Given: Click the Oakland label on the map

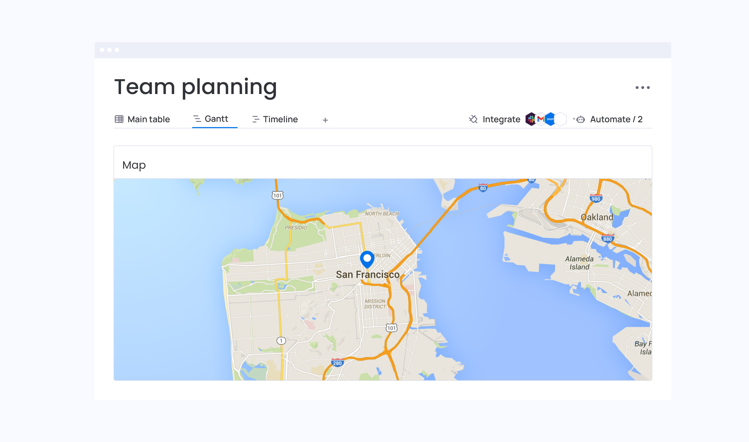Looking at the screenshot, I should click(x=597, y=217).
